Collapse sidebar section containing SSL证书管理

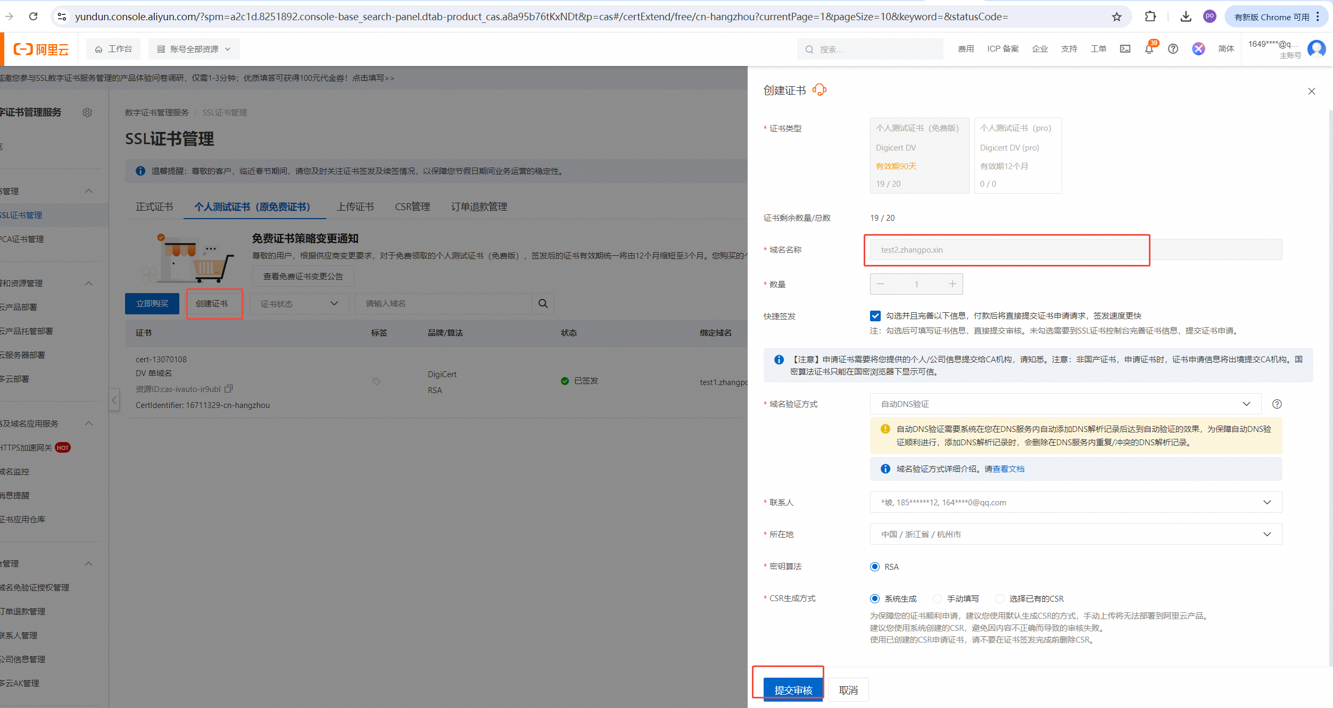point(89,191)
